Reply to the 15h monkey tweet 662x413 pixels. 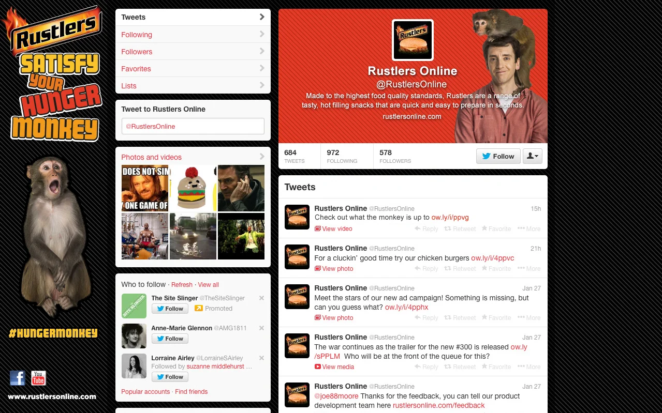point(426,229)
